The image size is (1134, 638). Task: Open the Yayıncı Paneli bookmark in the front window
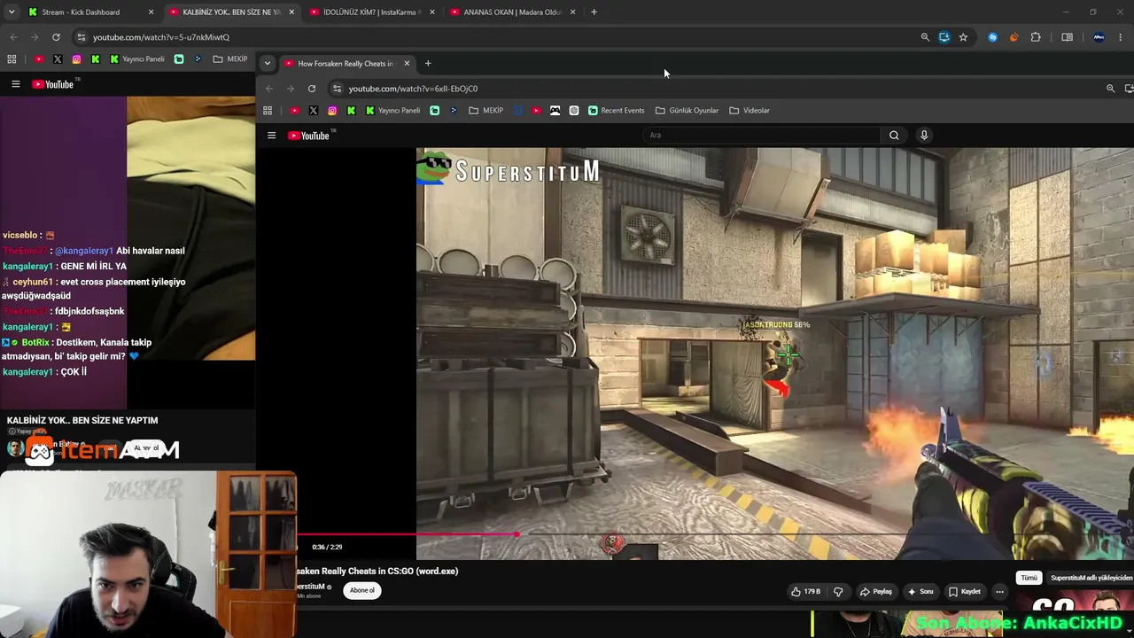click(x=393, y=111)
